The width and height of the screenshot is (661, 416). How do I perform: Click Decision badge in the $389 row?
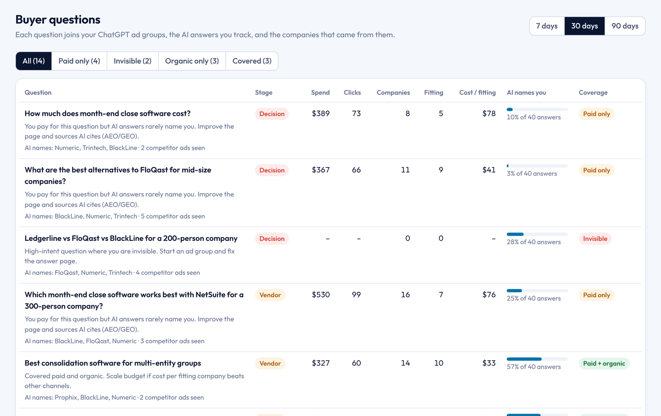(x=272, y=114)
